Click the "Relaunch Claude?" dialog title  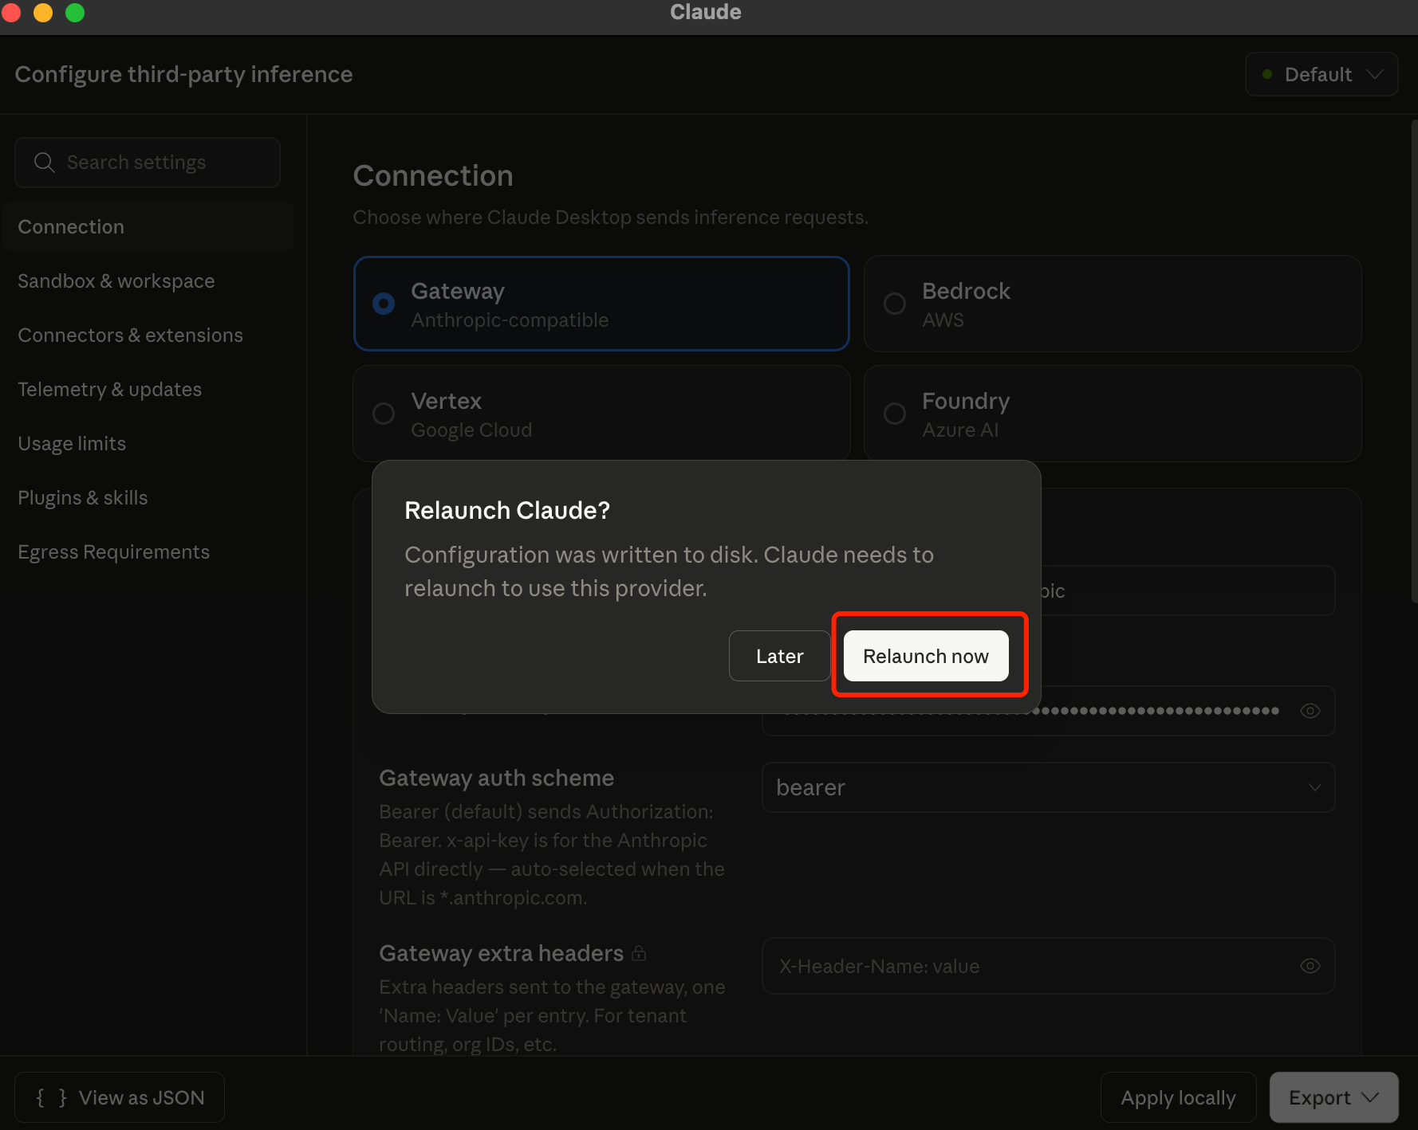507,510
